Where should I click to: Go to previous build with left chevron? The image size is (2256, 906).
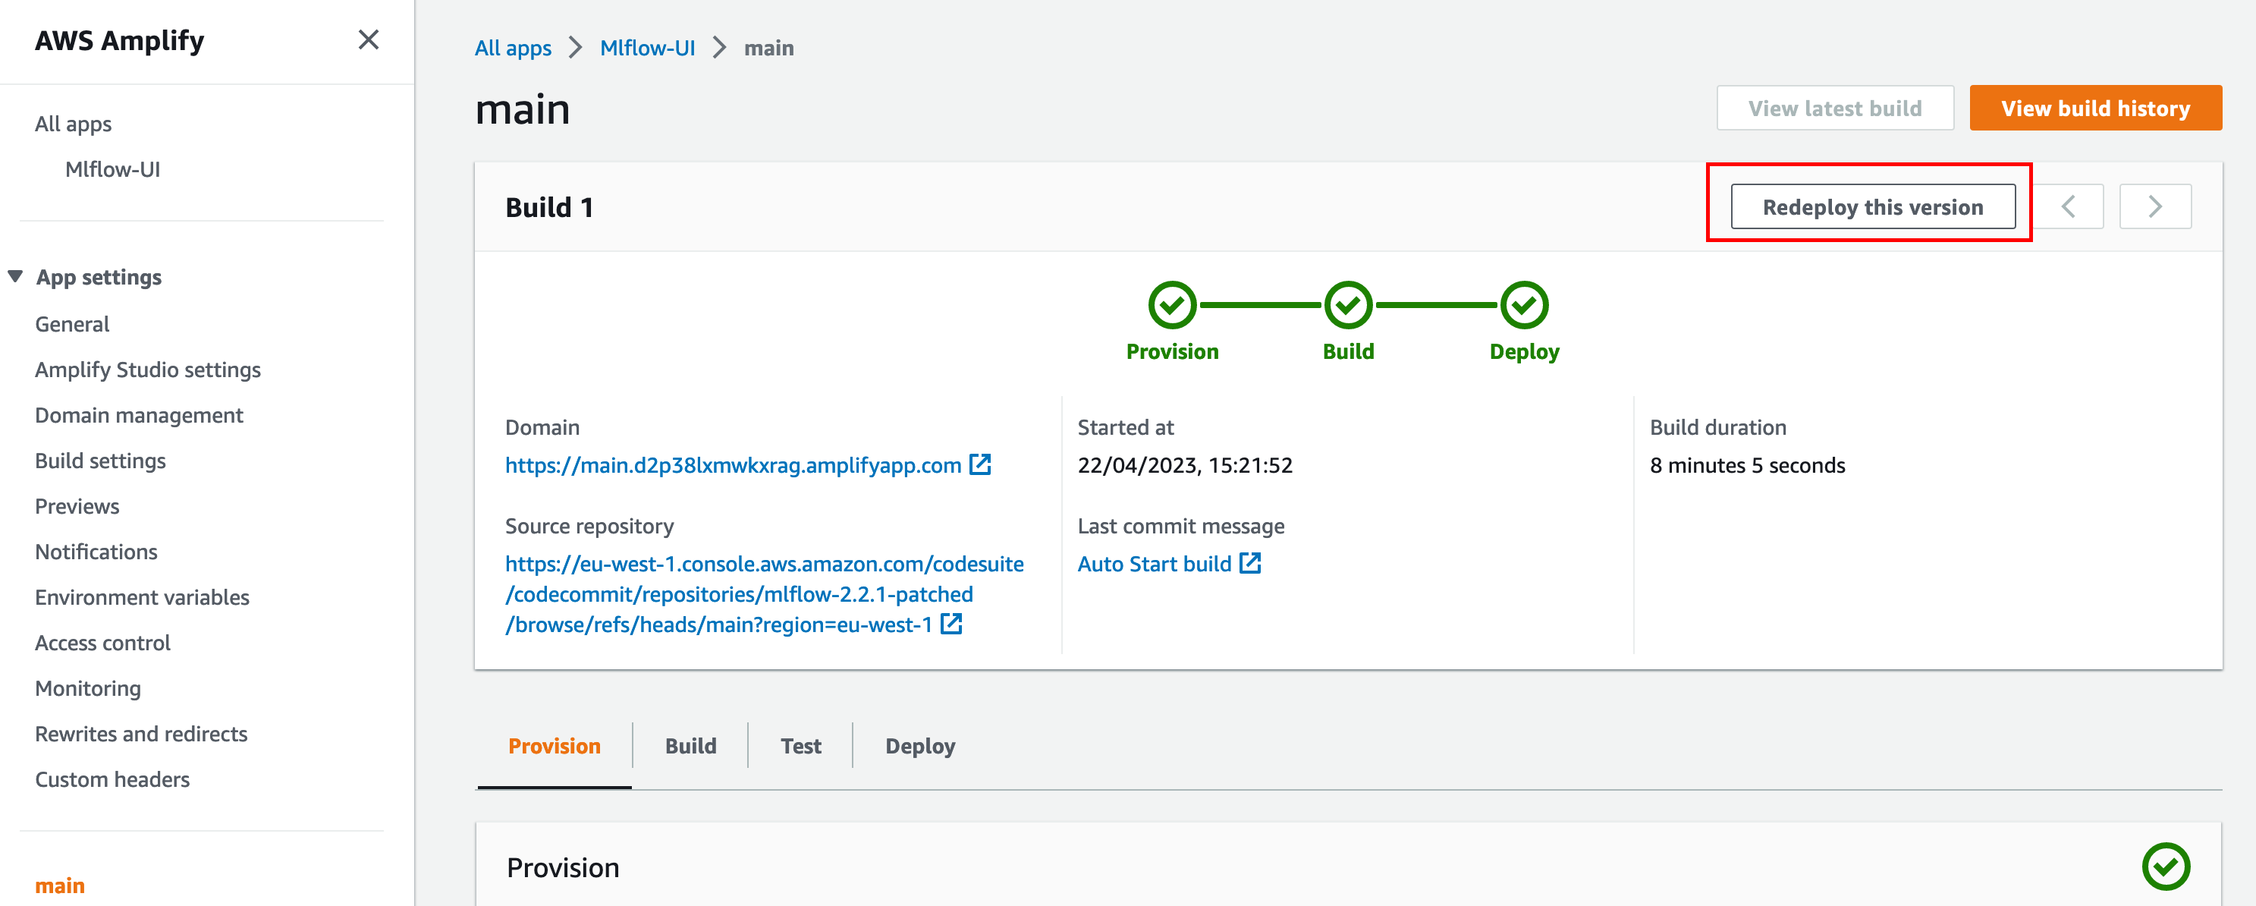pos(2068,207)
